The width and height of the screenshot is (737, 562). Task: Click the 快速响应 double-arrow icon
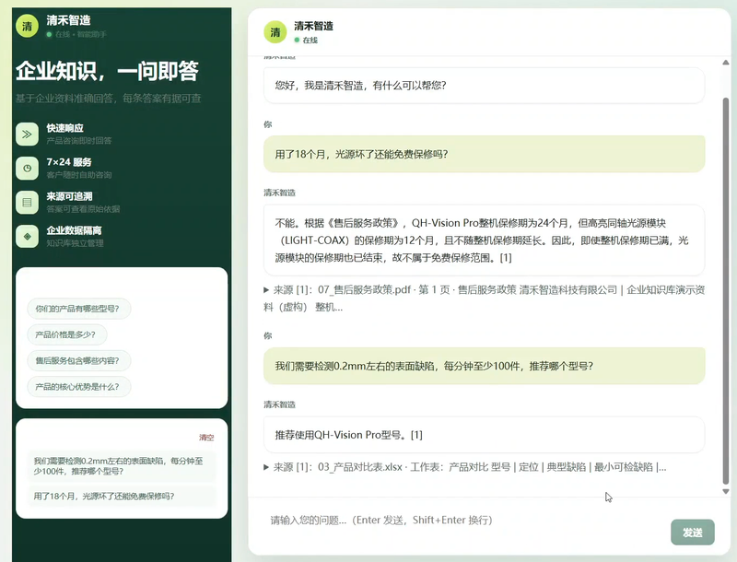(28, 135)
